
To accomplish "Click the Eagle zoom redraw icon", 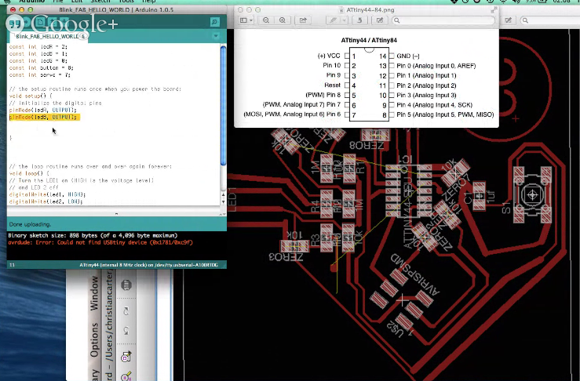I will (x=126, y=357).
